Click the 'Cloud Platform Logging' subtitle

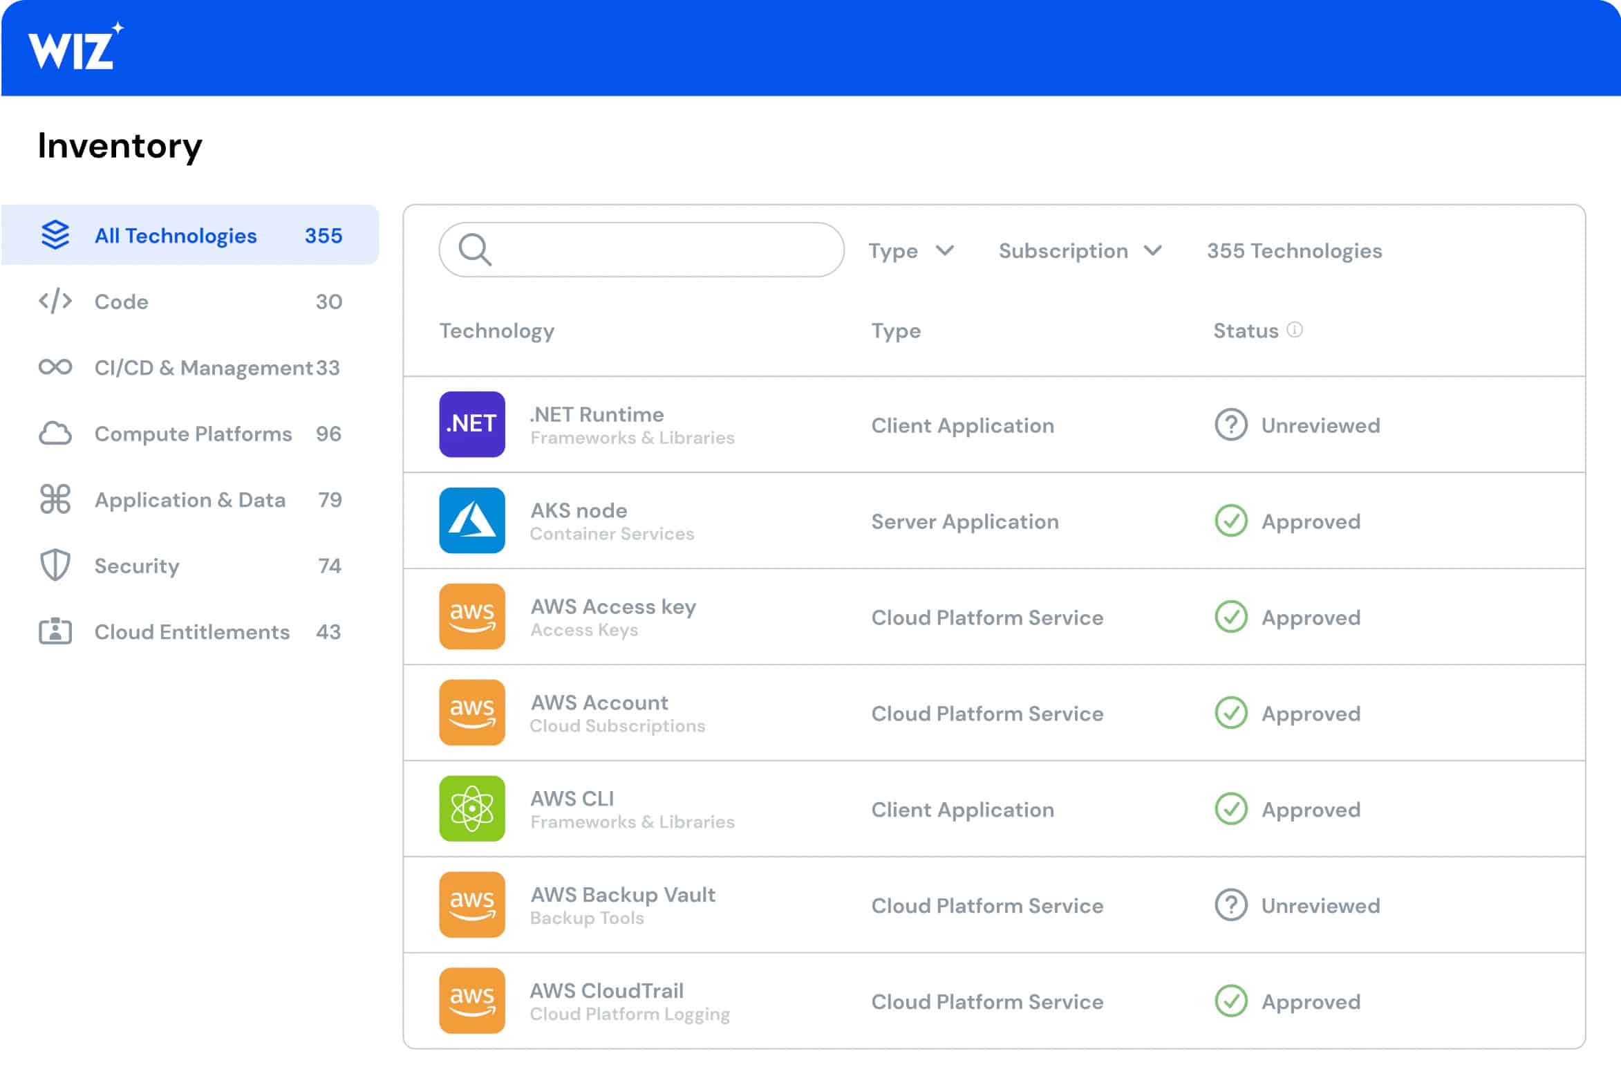[629, 1014]
